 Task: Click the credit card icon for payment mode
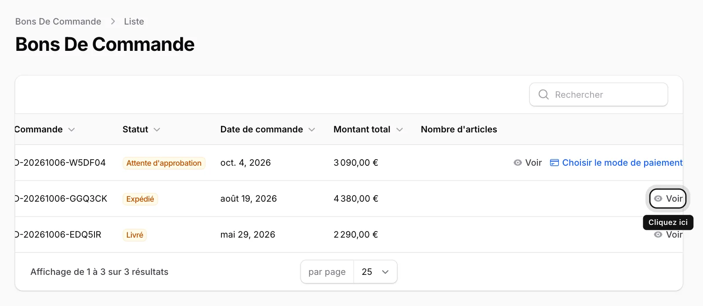[x=554, y=163]
